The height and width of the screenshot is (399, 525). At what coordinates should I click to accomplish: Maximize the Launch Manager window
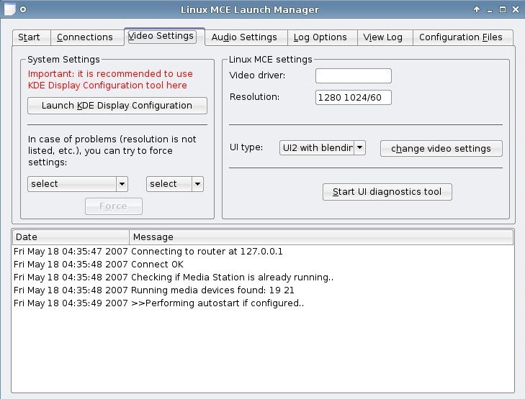[503, 9]
